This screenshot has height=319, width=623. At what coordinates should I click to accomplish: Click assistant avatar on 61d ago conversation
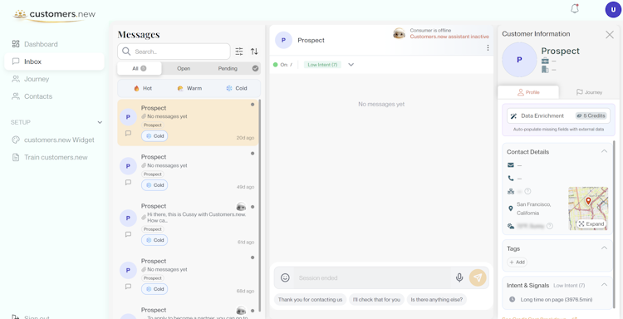(241, 207)
